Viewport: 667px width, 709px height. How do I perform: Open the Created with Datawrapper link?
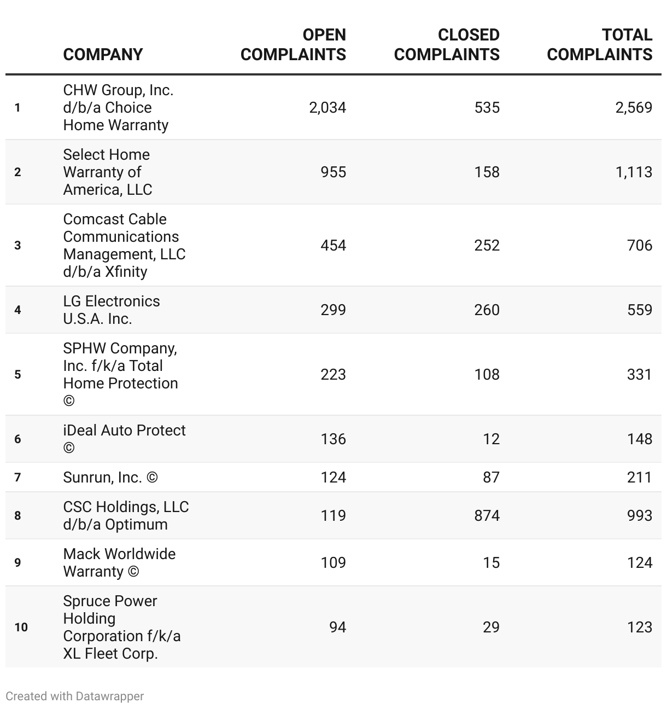pos(74,696)
